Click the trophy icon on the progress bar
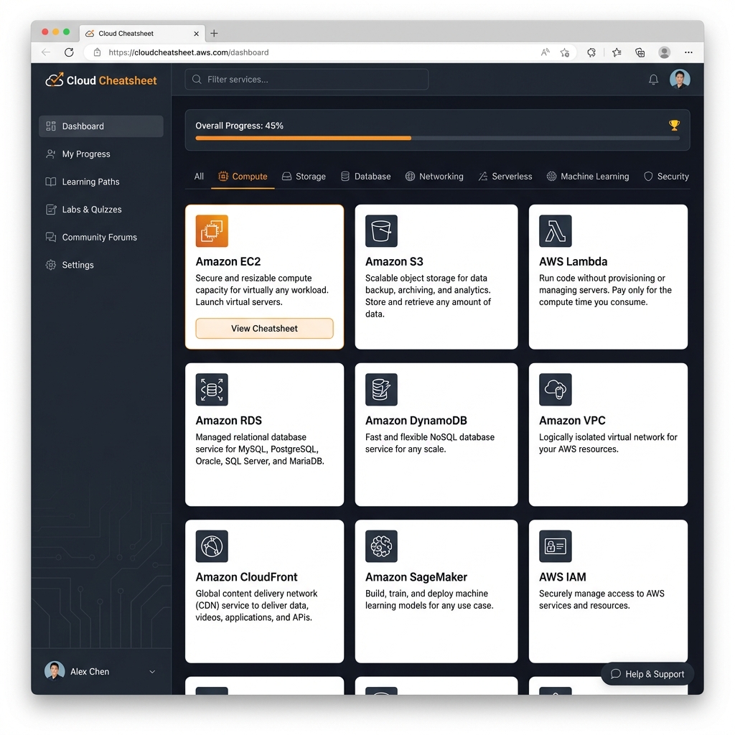The image size is (735, 735). coord(674,125)
